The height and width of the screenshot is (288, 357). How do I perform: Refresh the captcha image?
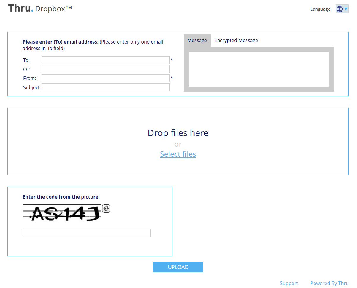(106, 209)
